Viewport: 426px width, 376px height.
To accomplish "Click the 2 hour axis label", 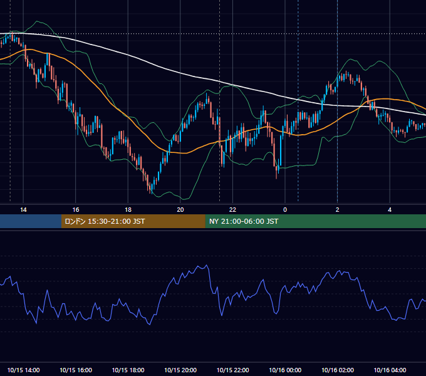I will pyautogui.click(x=338, y=210).
